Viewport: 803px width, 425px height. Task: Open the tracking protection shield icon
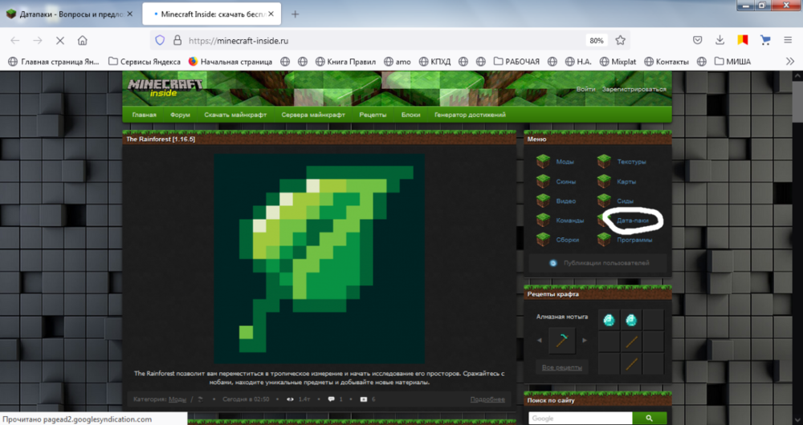click(160, 40)
